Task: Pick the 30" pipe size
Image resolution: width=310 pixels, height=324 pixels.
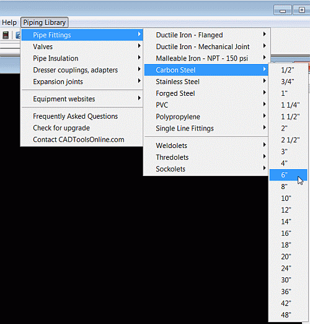Action: tap(288, 280)
